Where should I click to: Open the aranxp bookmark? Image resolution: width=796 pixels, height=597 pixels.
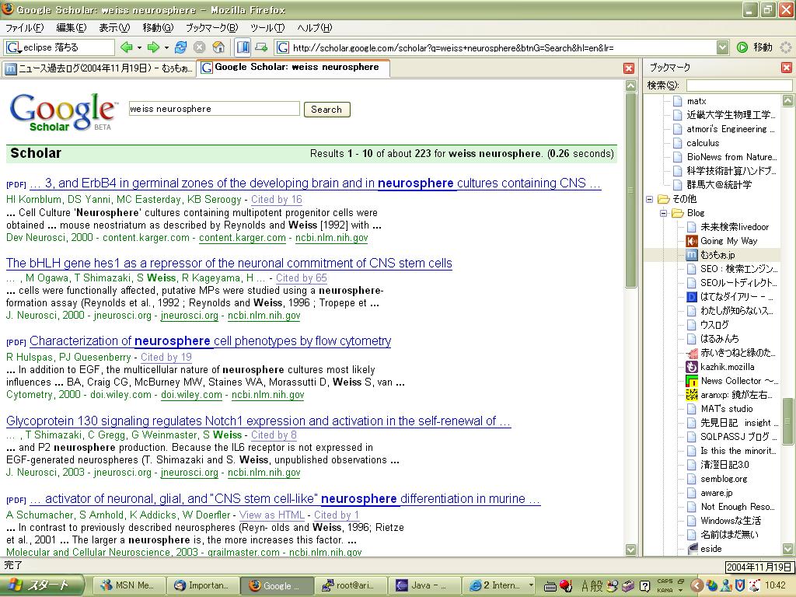729,394
